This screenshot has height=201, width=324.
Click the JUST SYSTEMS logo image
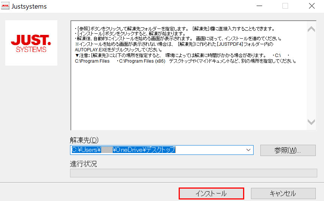pos(31,43)
